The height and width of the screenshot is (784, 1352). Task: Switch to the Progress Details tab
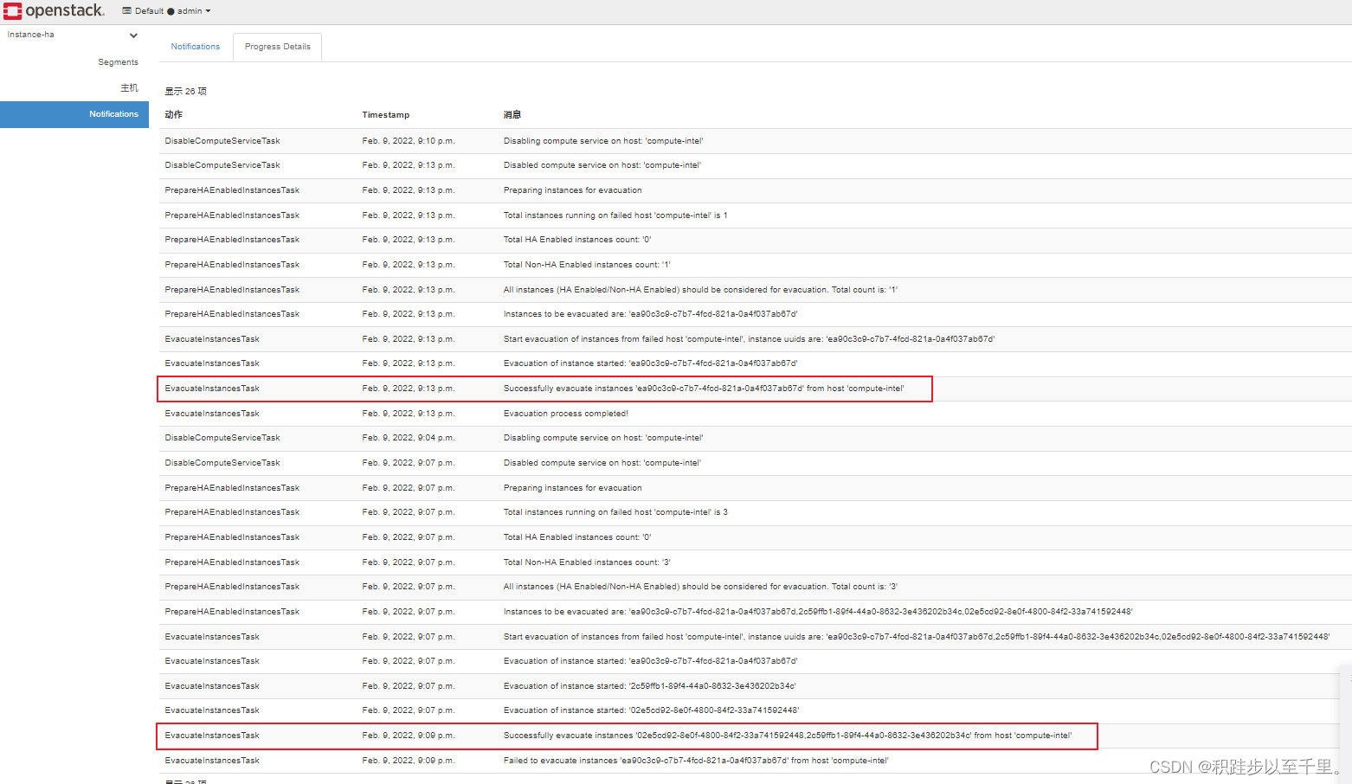tap(277, 47)
